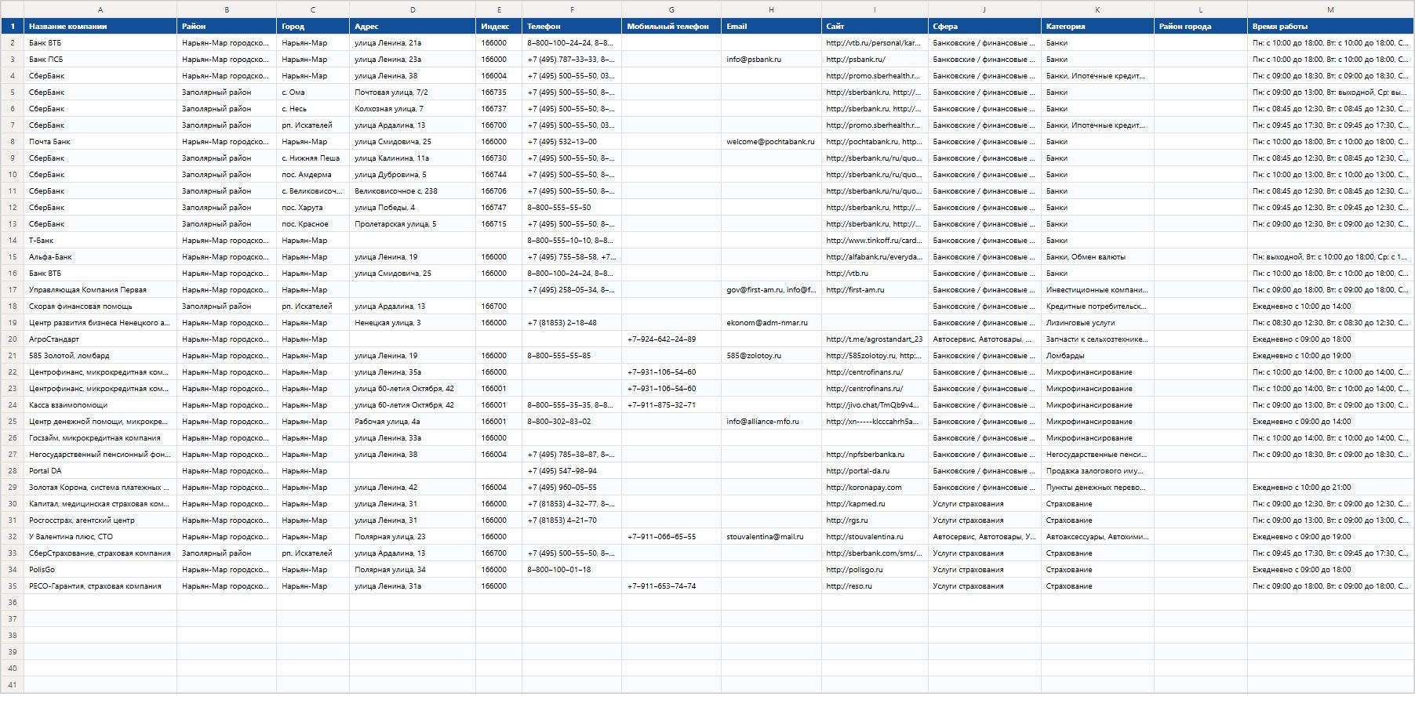Click the 'Название компании' header cell
The width and height of the screenshot is (1415, 707).
click(100, 26)
